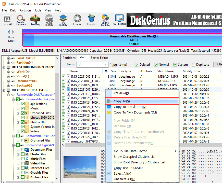Choose Copy To "Desktop" from context menu
This screenshot has width=222, height=183.
click(x=130, y=107)
